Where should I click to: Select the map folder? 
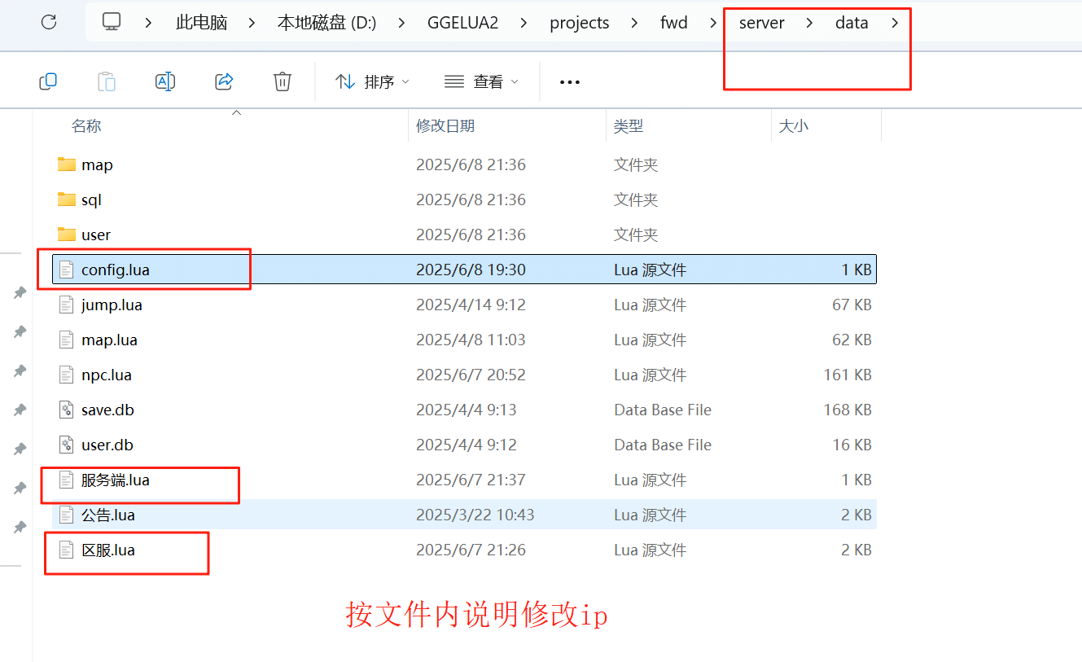click(96, 164)
